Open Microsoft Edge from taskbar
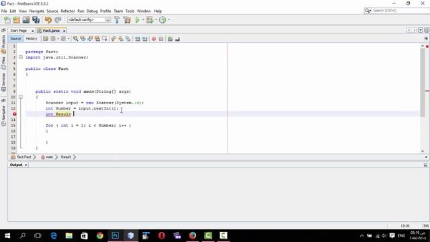This screenshot has width=430, height=242. pos(54,236)
